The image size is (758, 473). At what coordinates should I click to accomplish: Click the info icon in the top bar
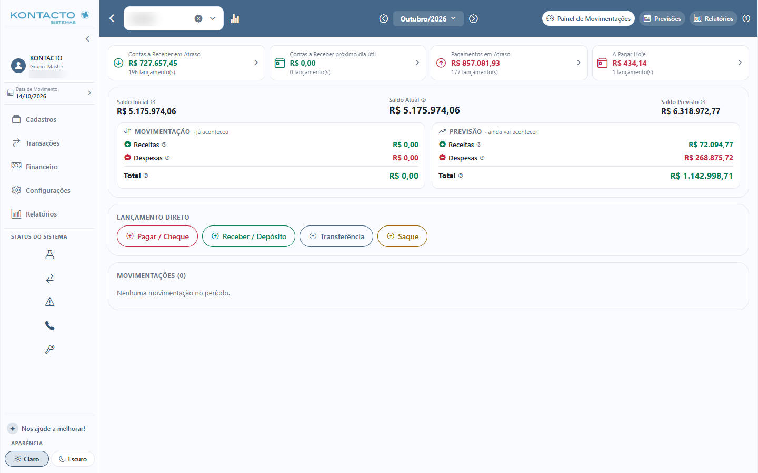point(746,18)
